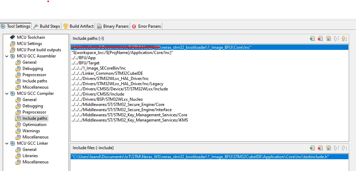Viewport: 356px width, 171px height.
Task: Delete the selected include path
Action: [x=320, y=38]
